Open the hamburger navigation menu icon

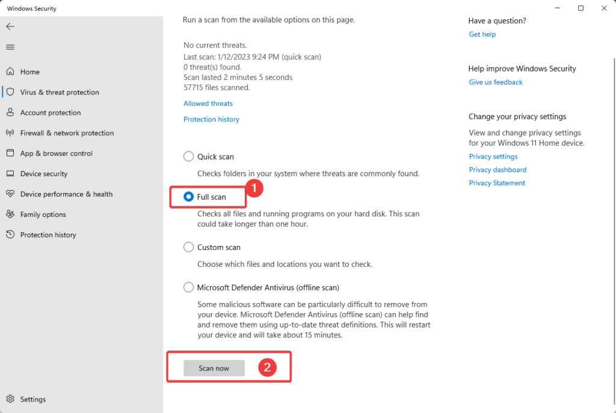(10, 47)
